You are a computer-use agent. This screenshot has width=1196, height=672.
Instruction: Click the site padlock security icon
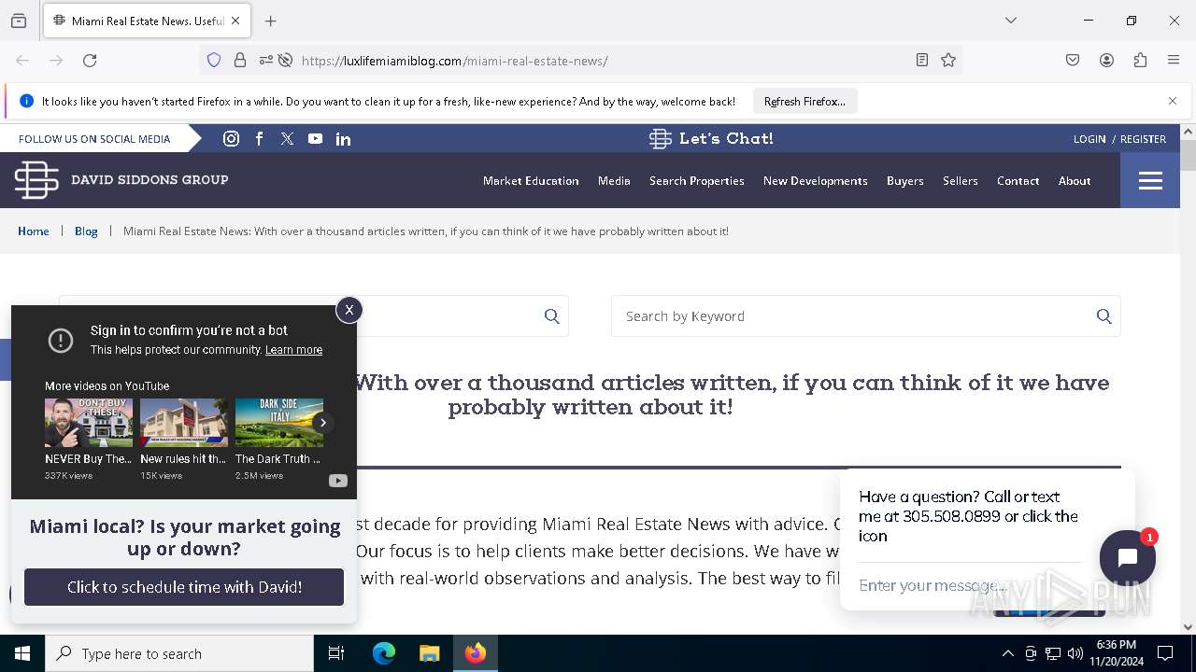click(x=240, y=61)
